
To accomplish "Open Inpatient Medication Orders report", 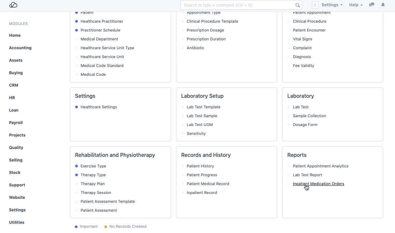I will (x=318, y=184).
